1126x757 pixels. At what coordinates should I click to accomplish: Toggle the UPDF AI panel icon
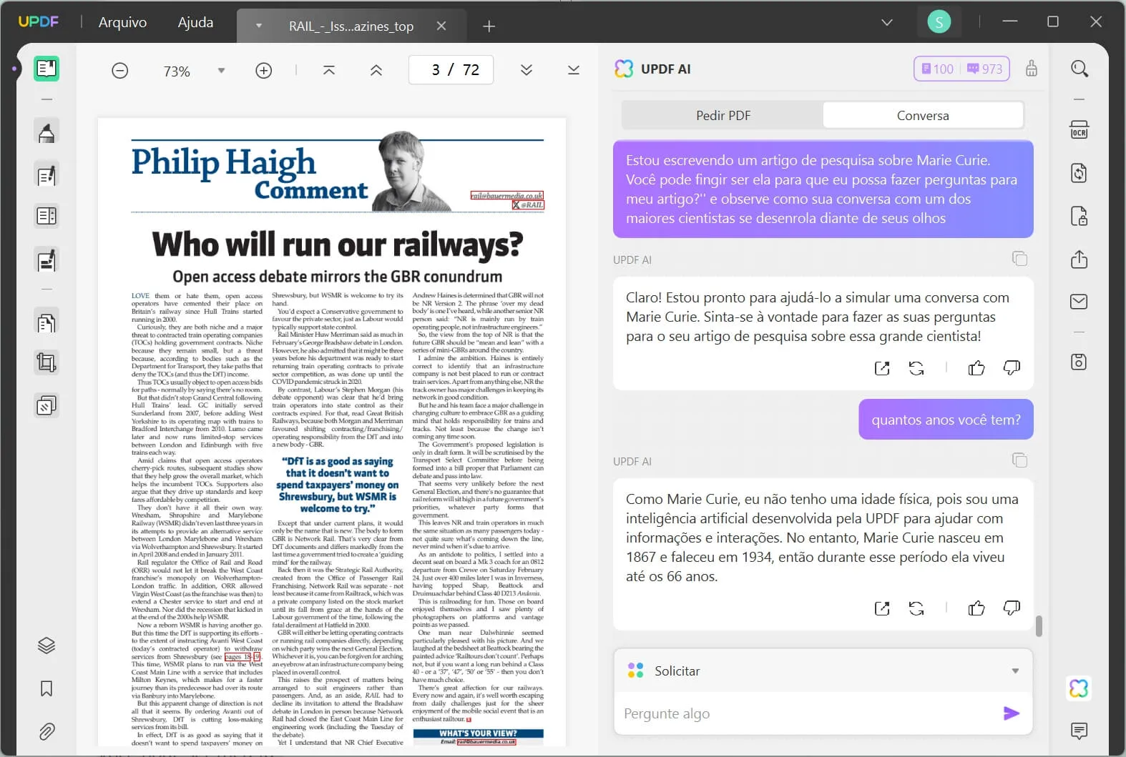click(1079, 688)
